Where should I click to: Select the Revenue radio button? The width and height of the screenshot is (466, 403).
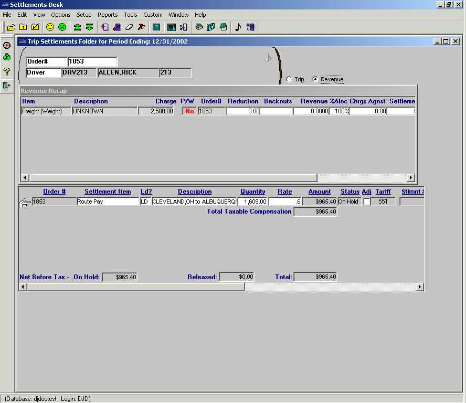pos(315,80)
